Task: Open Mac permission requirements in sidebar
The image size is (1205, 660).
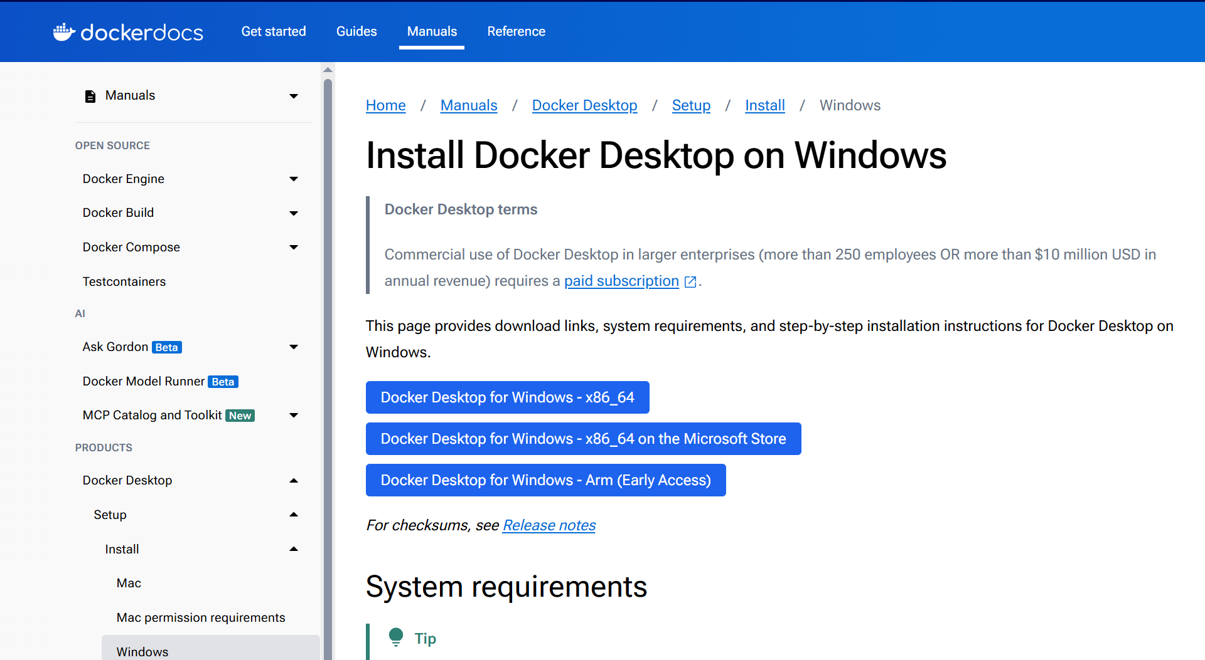Action: tap(201, 617)
